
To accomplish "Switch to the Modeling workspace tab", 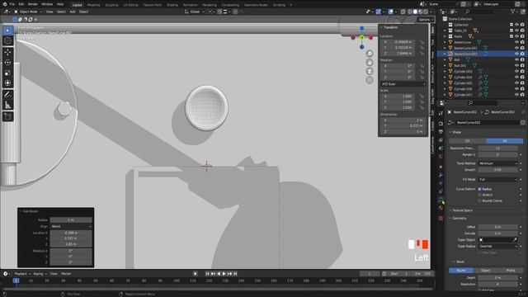I will click(93, 5).
